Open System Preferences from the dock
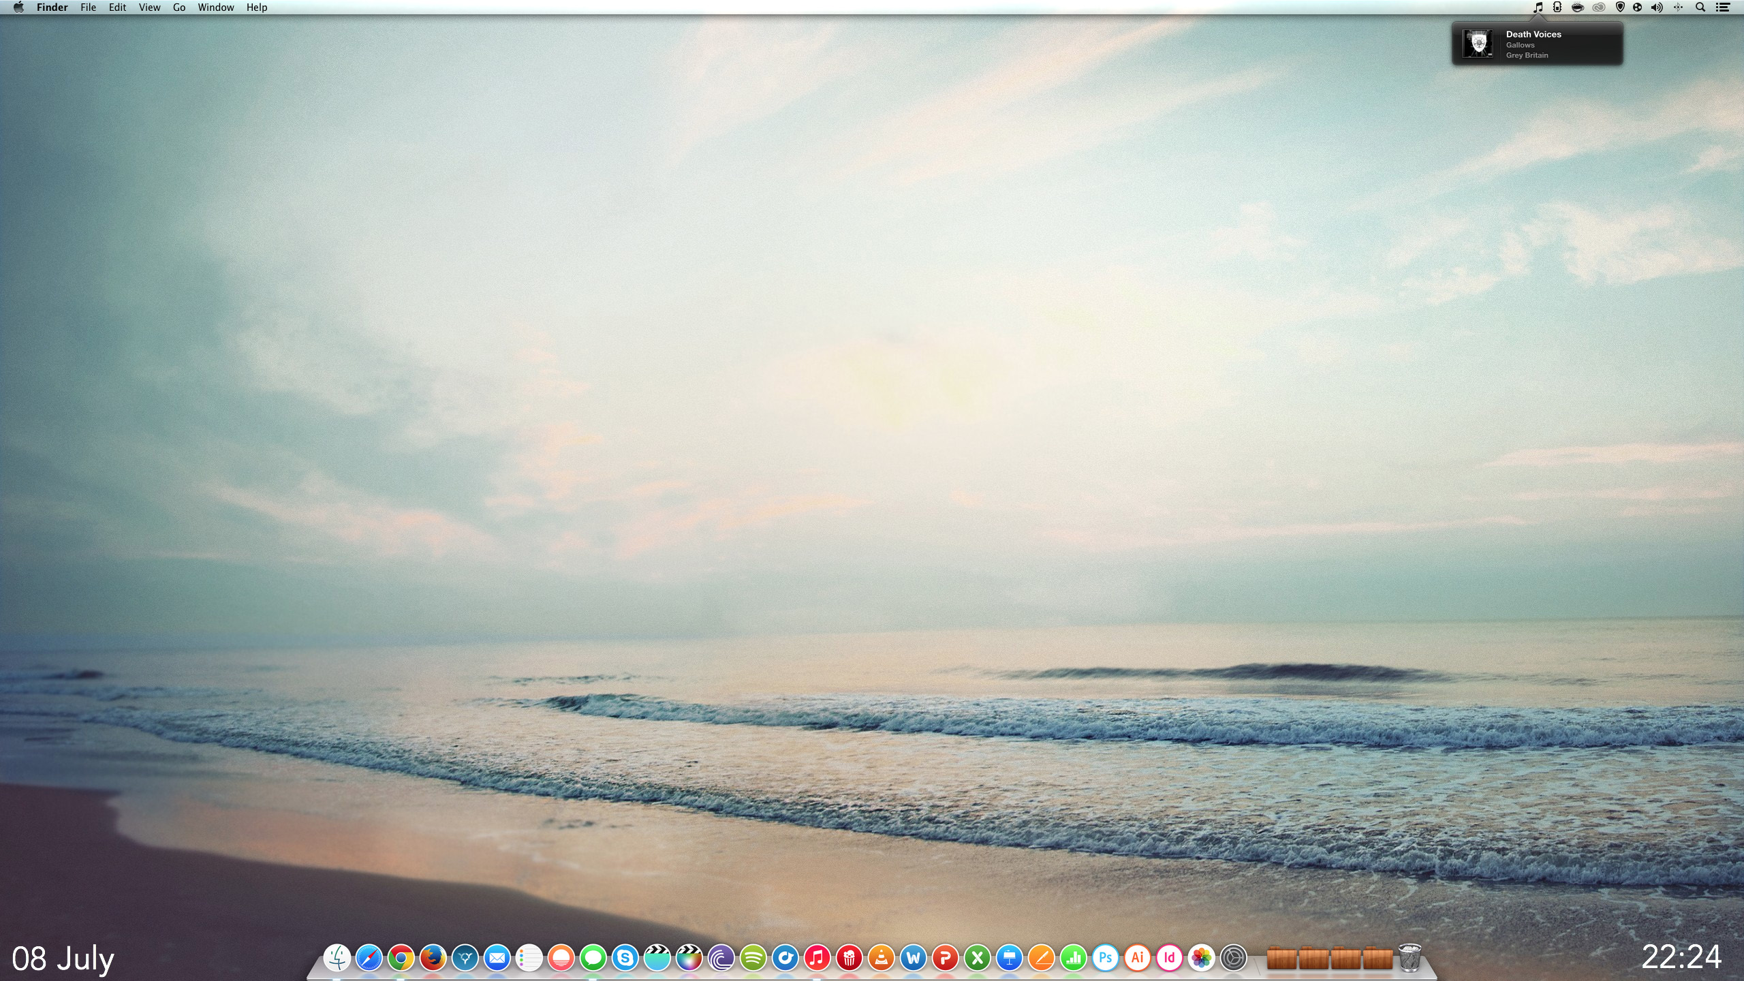 (1234, 958)
